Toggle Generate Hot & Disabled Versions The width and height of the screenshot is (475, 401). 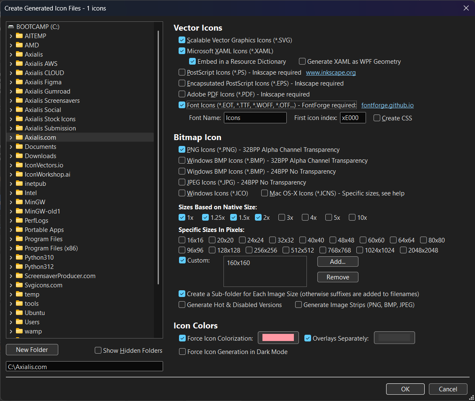pyautogui.click(x=182, y=305)
